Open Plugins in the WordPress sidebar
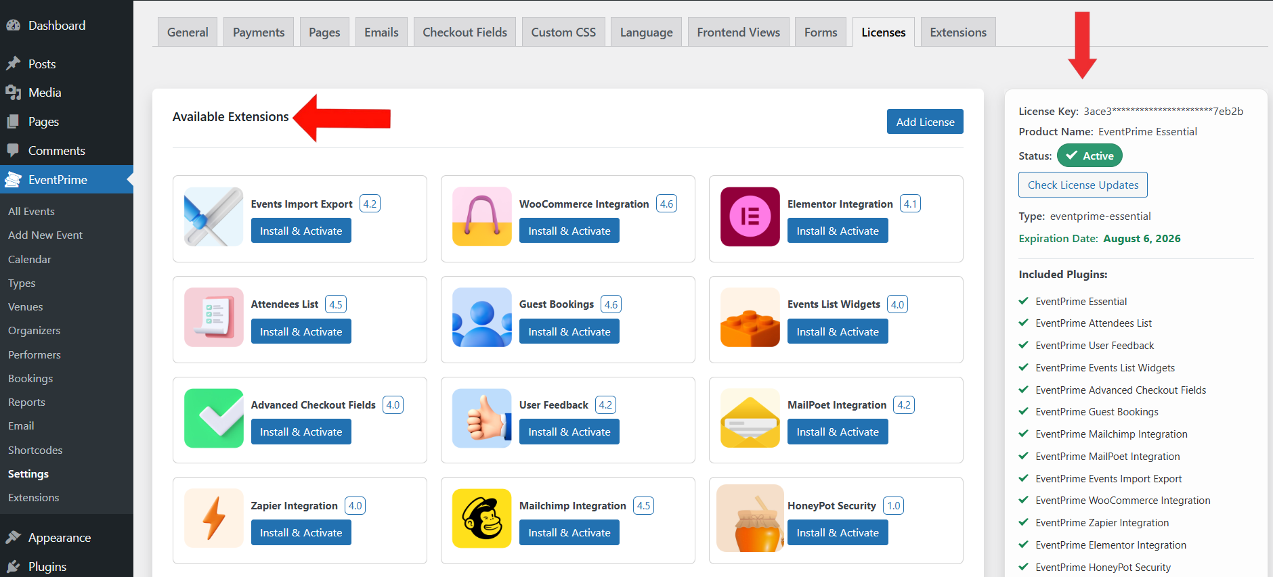The image size is (1273, 577). coord(47,566)
